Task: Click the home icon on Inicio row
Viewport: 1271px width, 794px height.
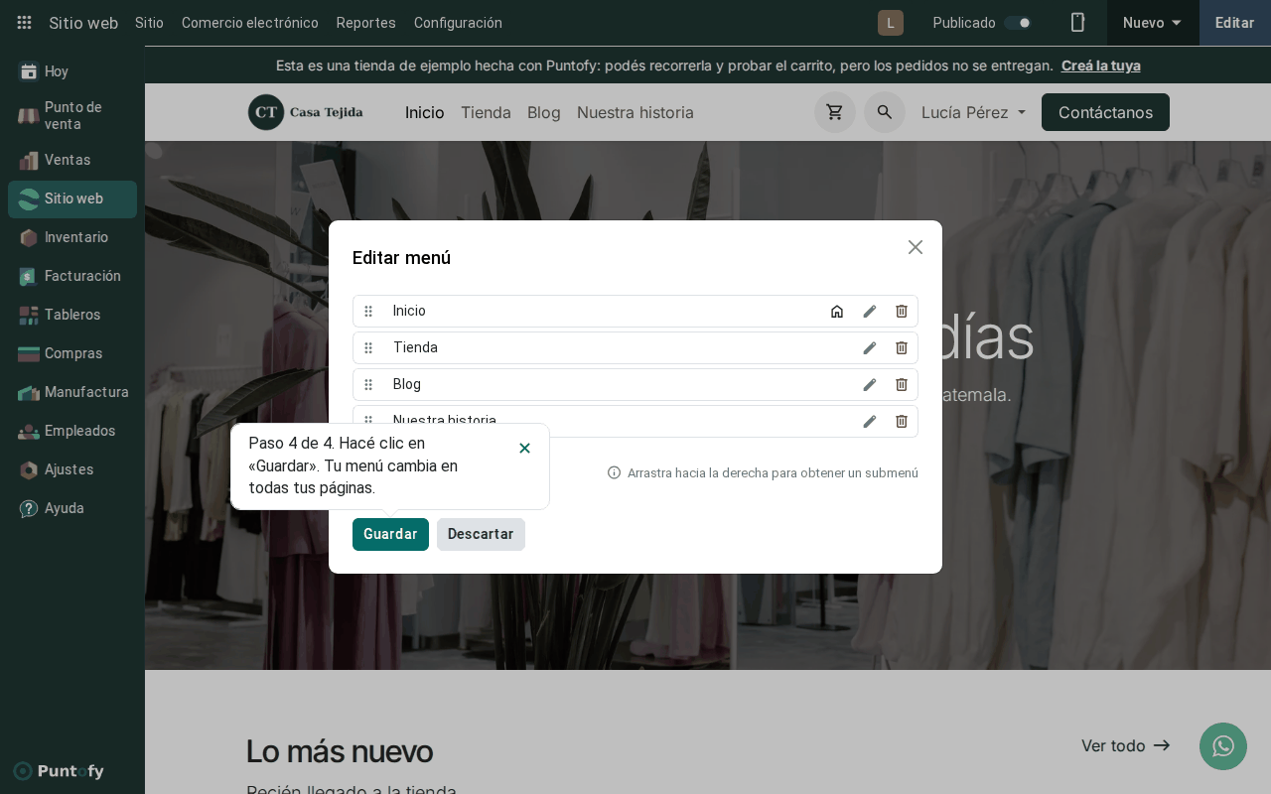Action: click(837, 311)
